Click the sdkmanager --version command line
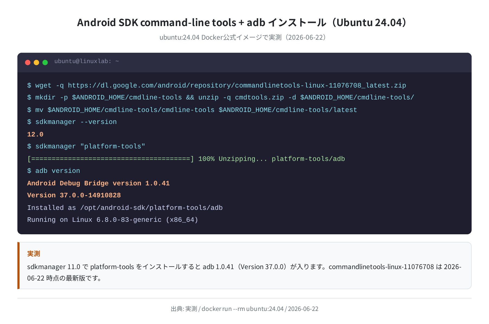Screen dimensions: 489x324 click(72, 122)
